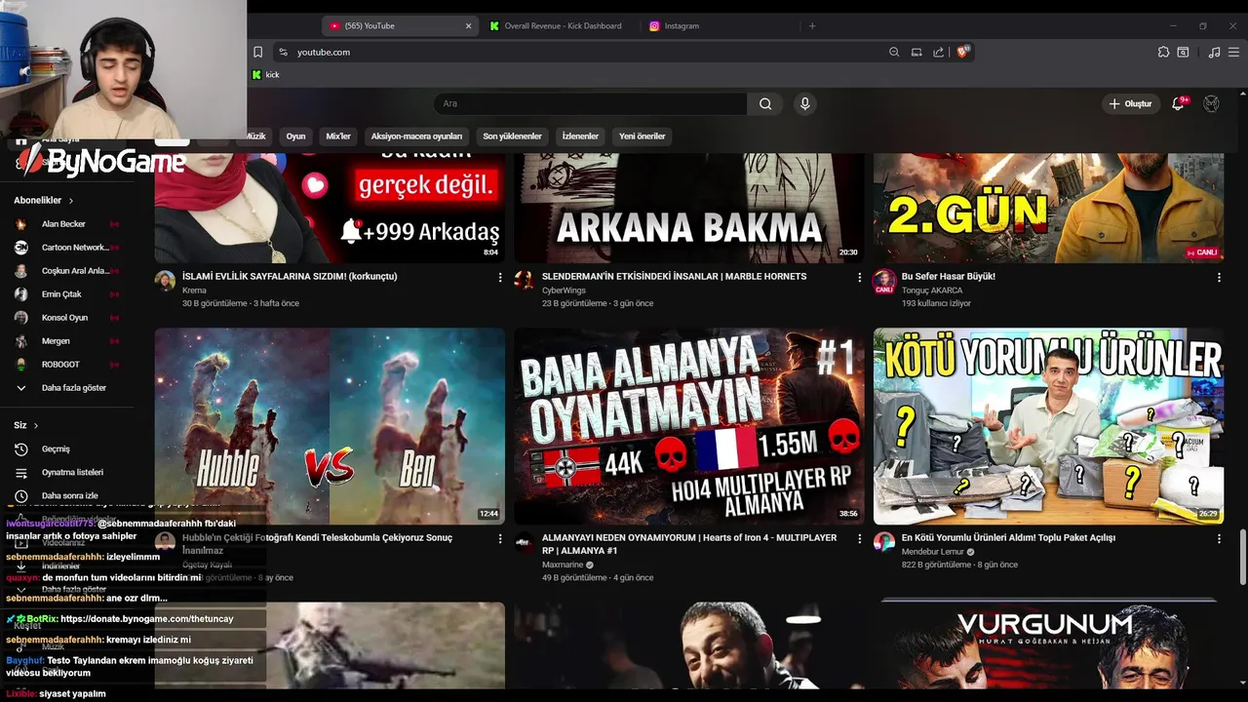Open the Maxmarine channel name
Viewport: 1248px width, 702px height.
pos(563,565)
